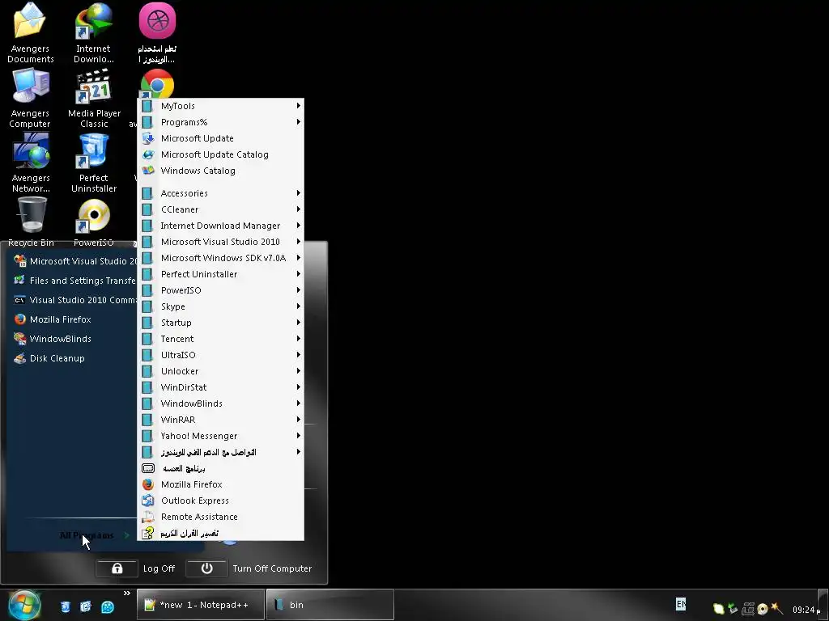Expand the Yahoo! Messenger folder

(x=220, y=436)
